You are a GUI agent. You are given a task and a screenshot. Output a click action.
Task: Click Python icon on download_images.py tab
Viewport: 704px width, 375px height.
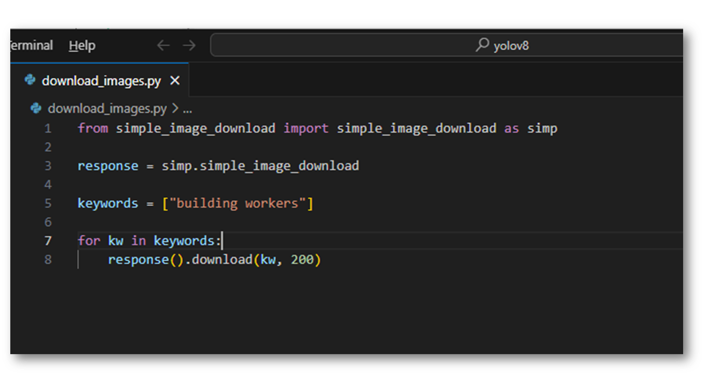click(x=30, y=80)
